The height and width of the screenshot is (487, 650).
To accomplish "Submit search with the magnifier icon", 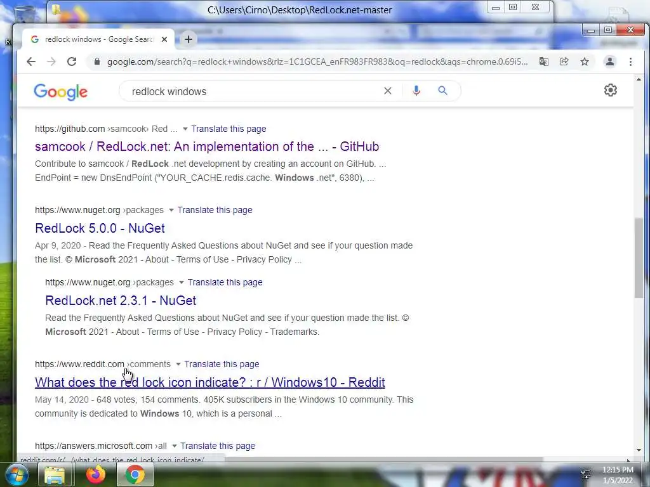I will (442, 91).
